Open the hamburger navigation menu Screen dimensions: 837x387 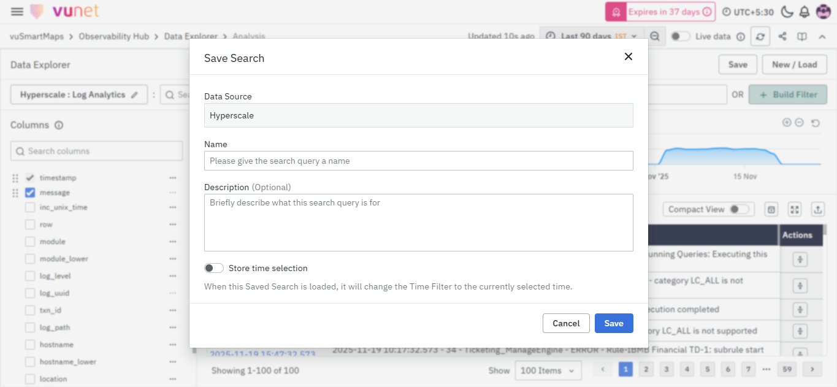point(17,12)
